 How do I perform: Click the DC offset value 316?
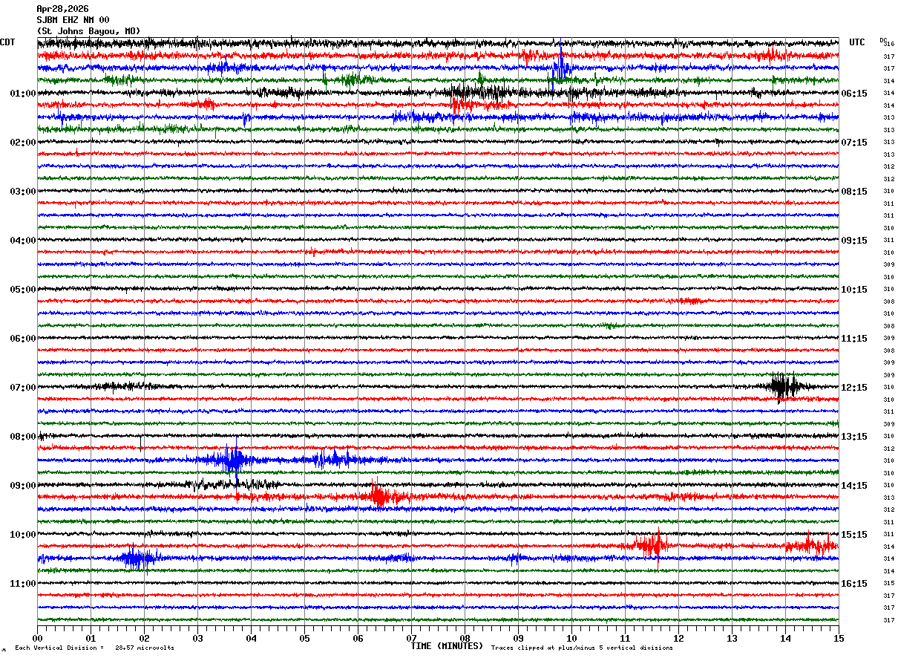click(888, 45)
